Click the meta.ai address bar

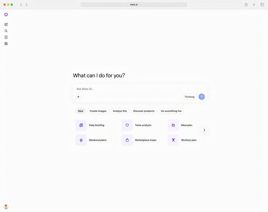click(x=134, y=5)
